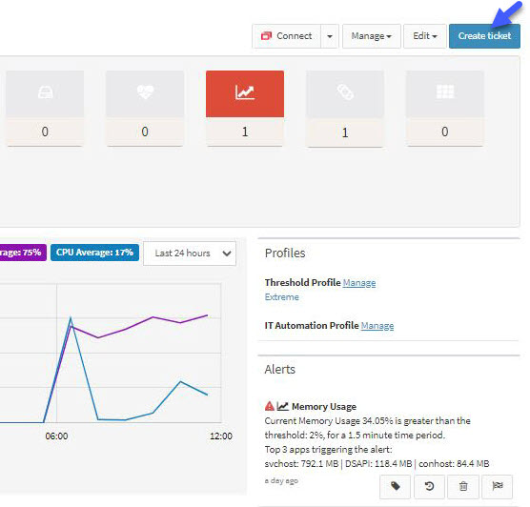Click the hardware drive tile icon
The height and width of the screenshot is (507, 530).
46,92
